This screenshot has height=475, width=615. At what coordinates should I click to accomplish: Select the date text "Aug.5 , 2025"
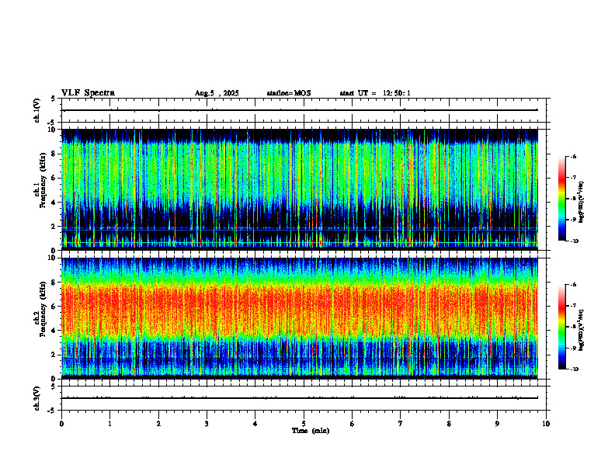point(217,93)
